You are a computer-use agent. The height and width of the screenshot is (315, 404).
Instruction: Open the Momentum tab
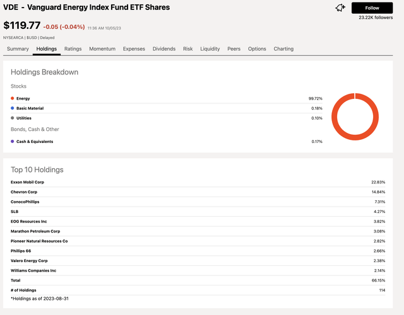pyautogui.click(x=102, y=49)
